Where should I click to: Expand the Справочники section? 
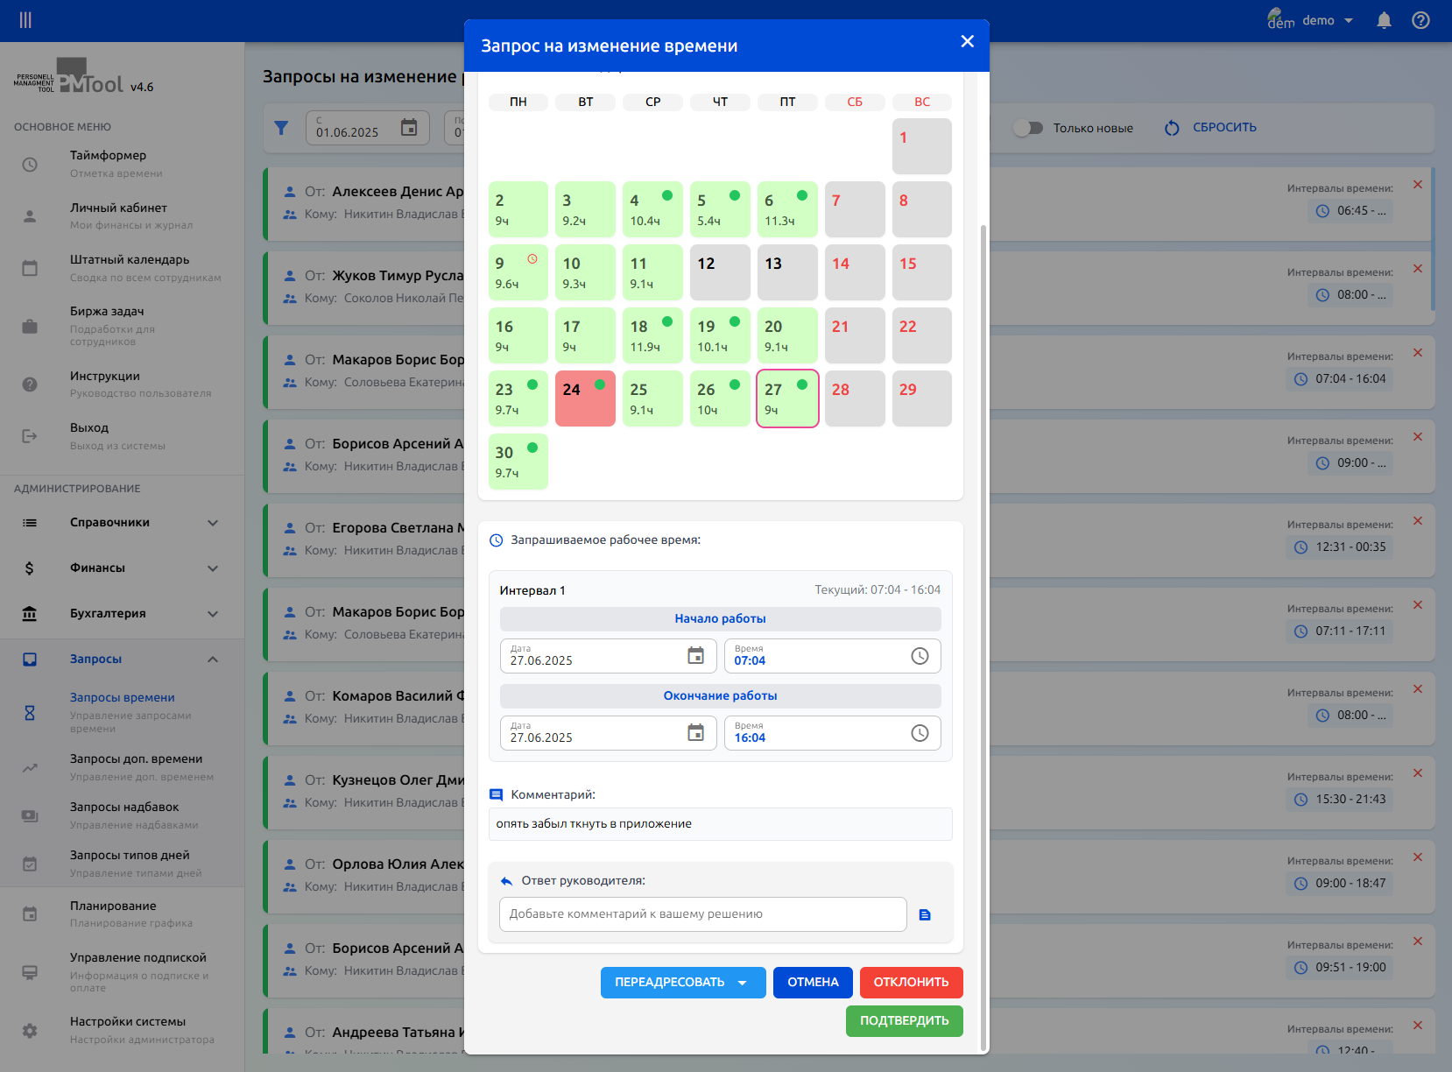coord(122,523)
